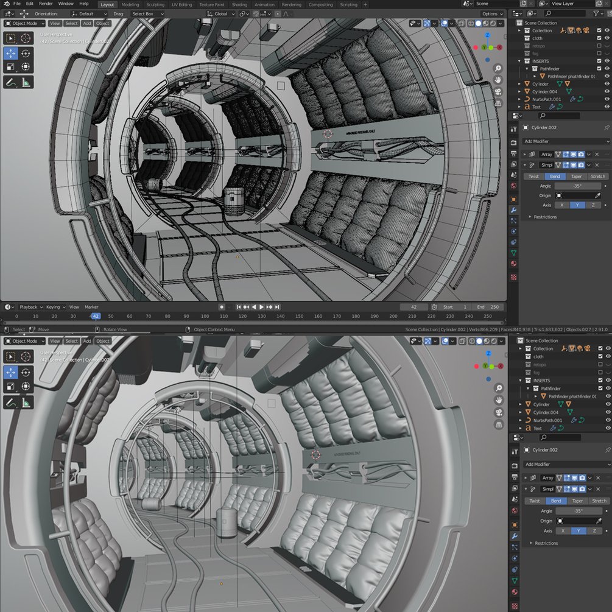This screenshot has height=612, width=612.
Task: Choose the Measure tool in upper viewport toolbar
Action: [26, 82]
